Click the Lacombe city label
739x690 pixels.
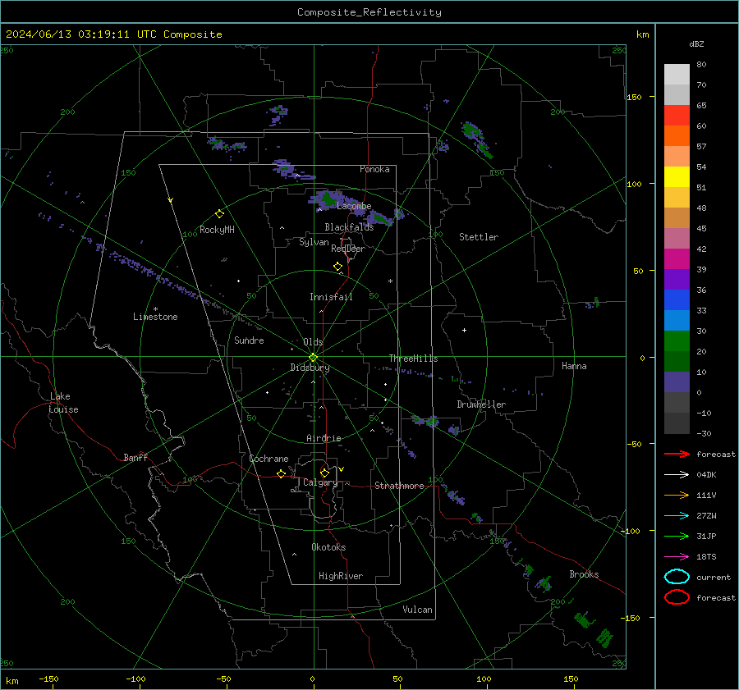[354, 206]
